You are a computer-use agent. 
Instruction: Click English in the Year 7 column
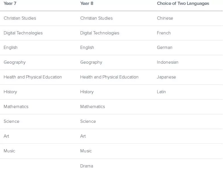(11, 47)
